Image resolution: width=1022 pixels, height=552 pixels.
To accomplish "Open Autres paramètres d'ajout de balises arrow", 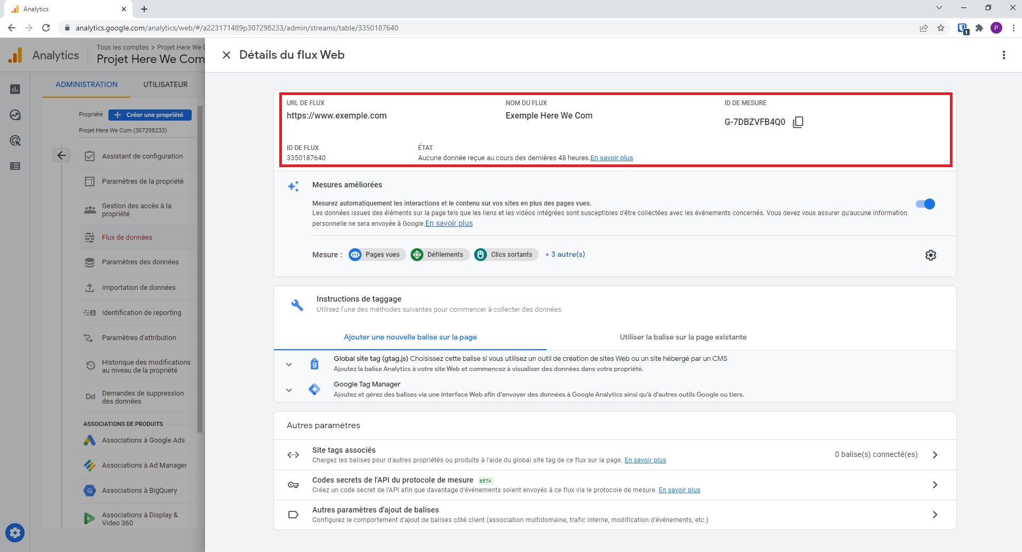I will [935, 515].
